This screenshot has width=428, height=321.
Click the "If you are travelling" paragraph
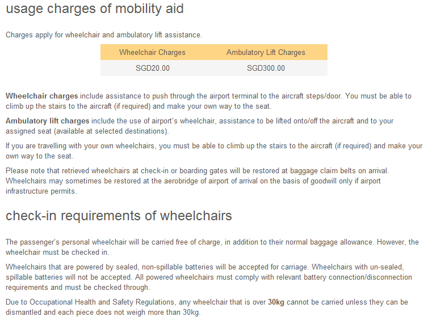213,146
